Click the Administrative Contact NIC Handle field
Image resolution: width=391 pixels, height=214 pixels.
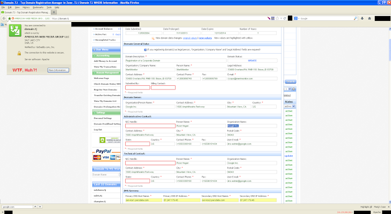pyautogui.click(x=150, y=126)
